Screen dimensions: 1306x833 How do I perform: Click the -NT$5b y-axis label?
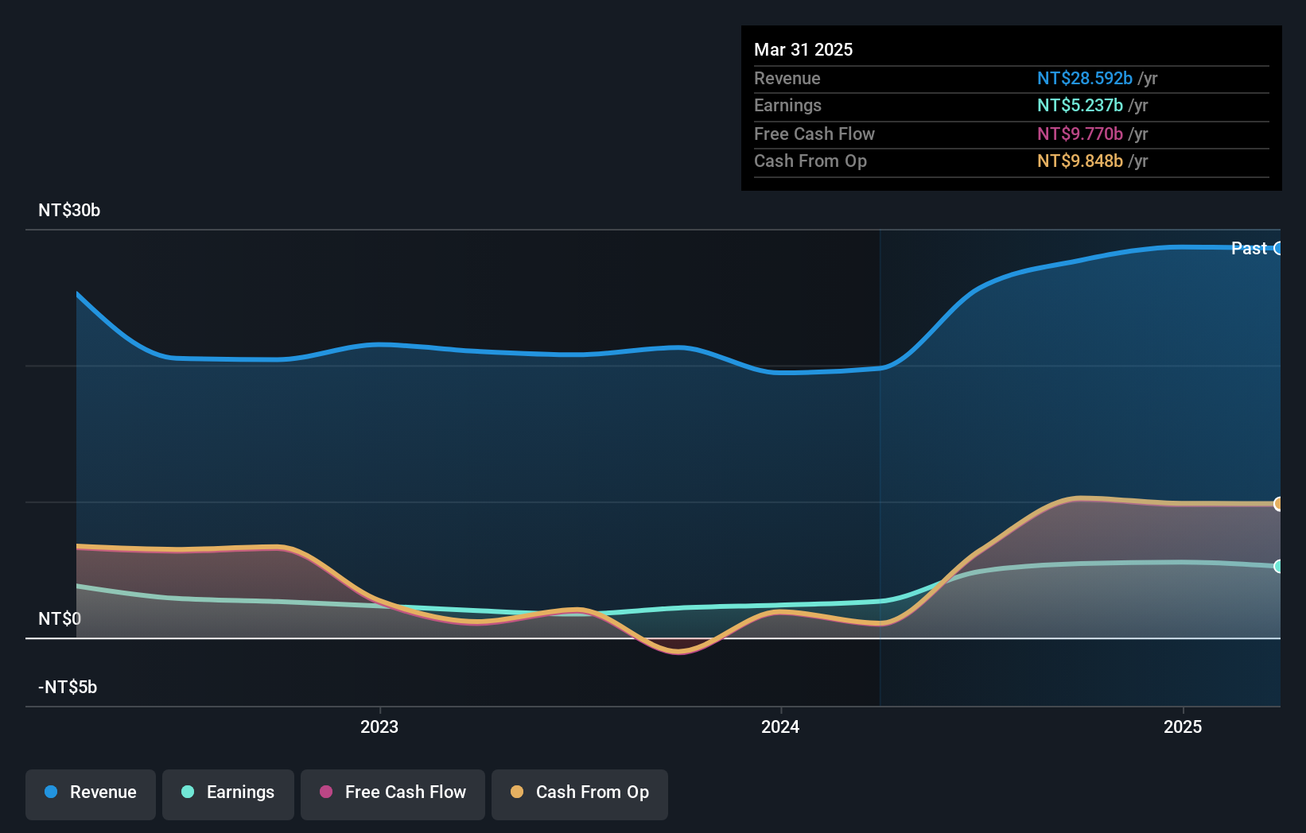pos(68,687)
